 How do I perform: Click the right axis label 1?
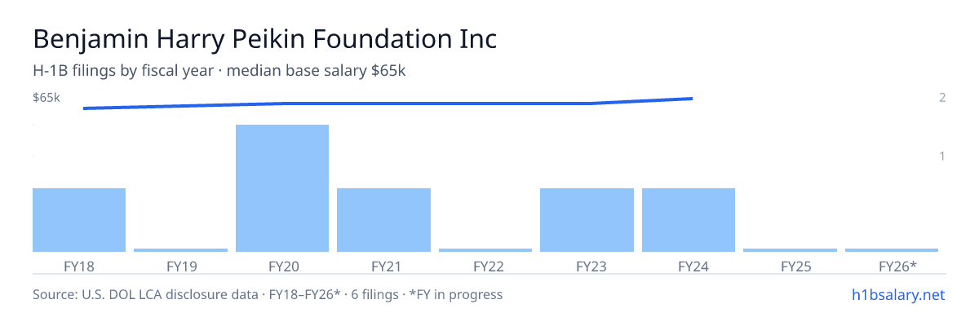pyautogui.click(x=942, y=156)
